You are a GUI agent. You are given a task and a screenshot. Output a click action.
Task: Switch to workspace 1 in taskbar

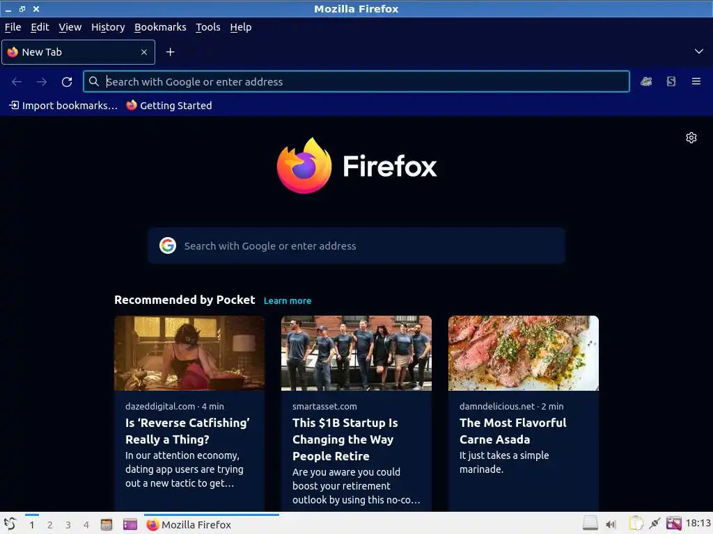click(x=32, y=525)
